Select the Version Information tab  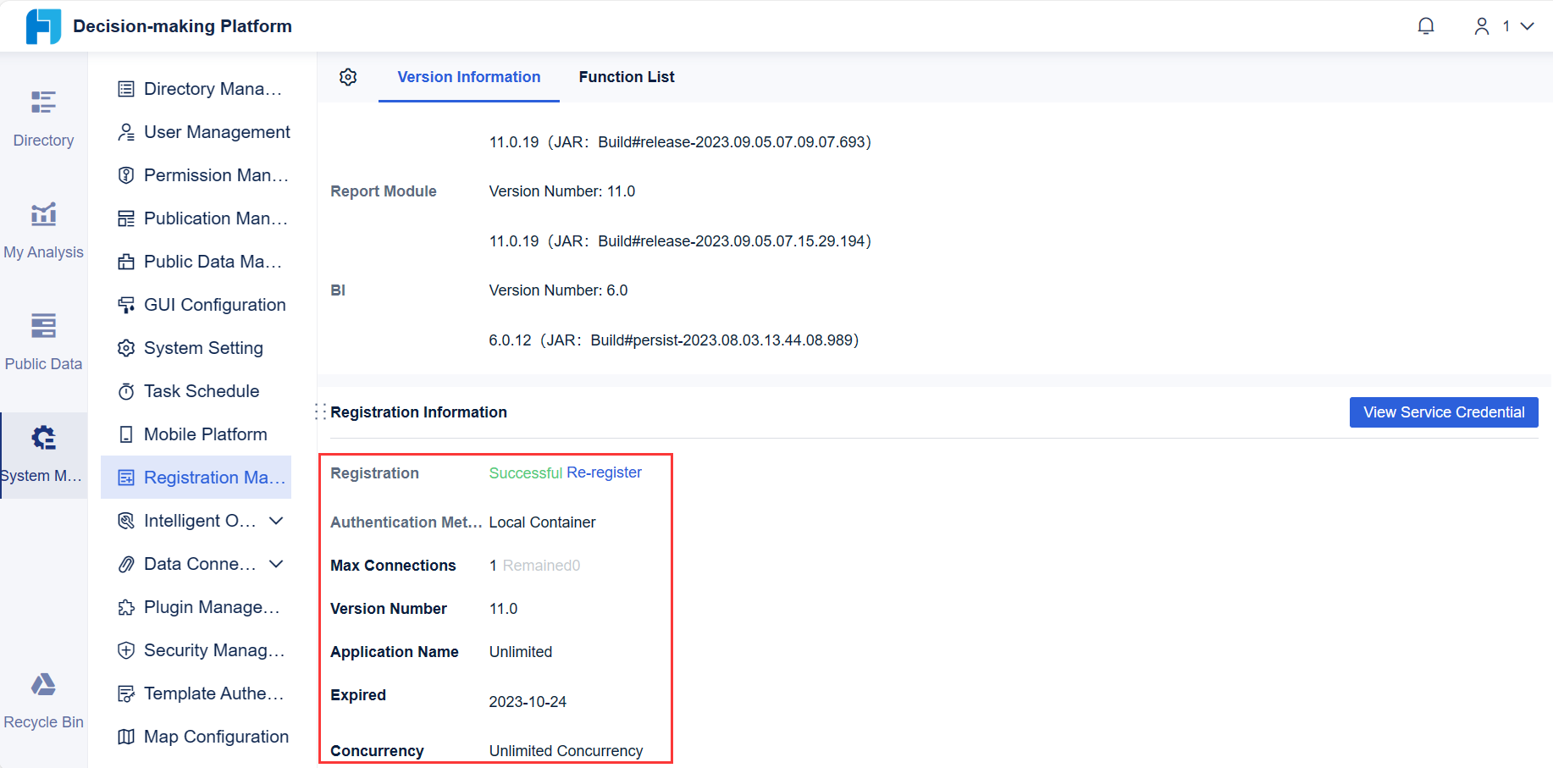469,76
